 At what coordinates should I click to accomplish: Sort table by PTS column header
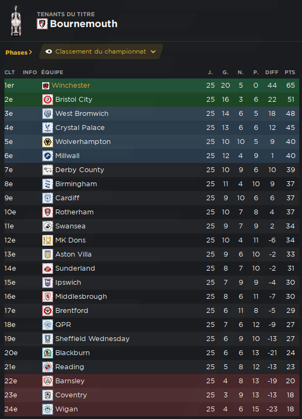(290, 73)
